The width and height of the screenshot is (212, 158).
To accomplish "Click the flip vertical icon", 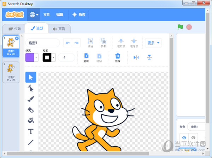I will (149, 57).
